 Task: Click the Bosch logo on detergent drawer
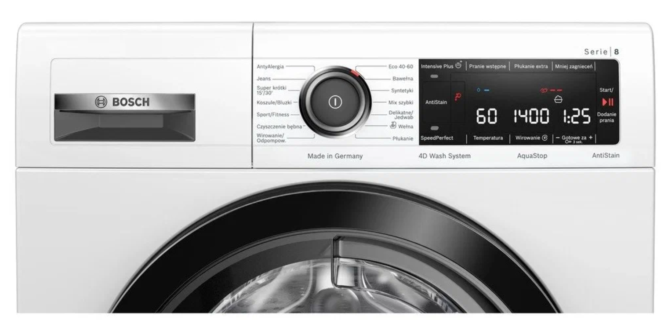pyautogui.click(x=123, y=102)
